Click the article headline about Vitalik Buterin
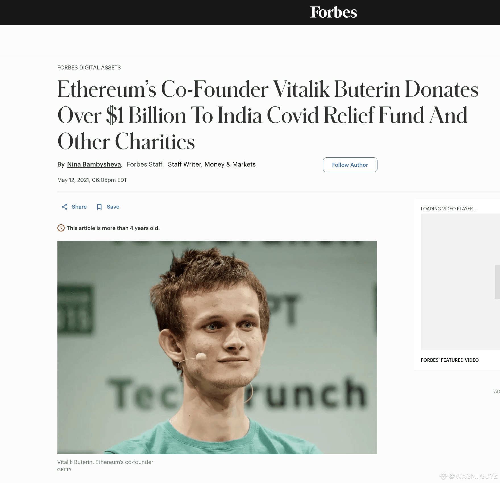500x483 pixels. (267, 115)
